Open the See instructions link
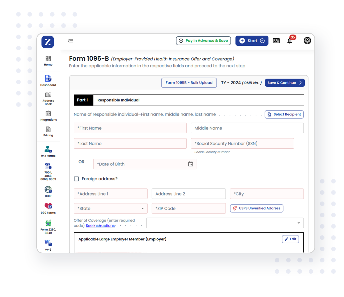This screenshot has width=344, height=297. (100, 225)
